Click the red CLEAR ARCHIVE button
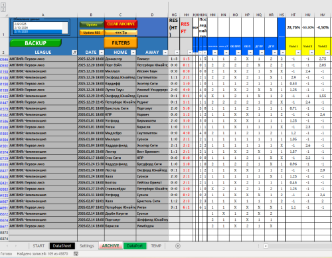 pos(121,24)
